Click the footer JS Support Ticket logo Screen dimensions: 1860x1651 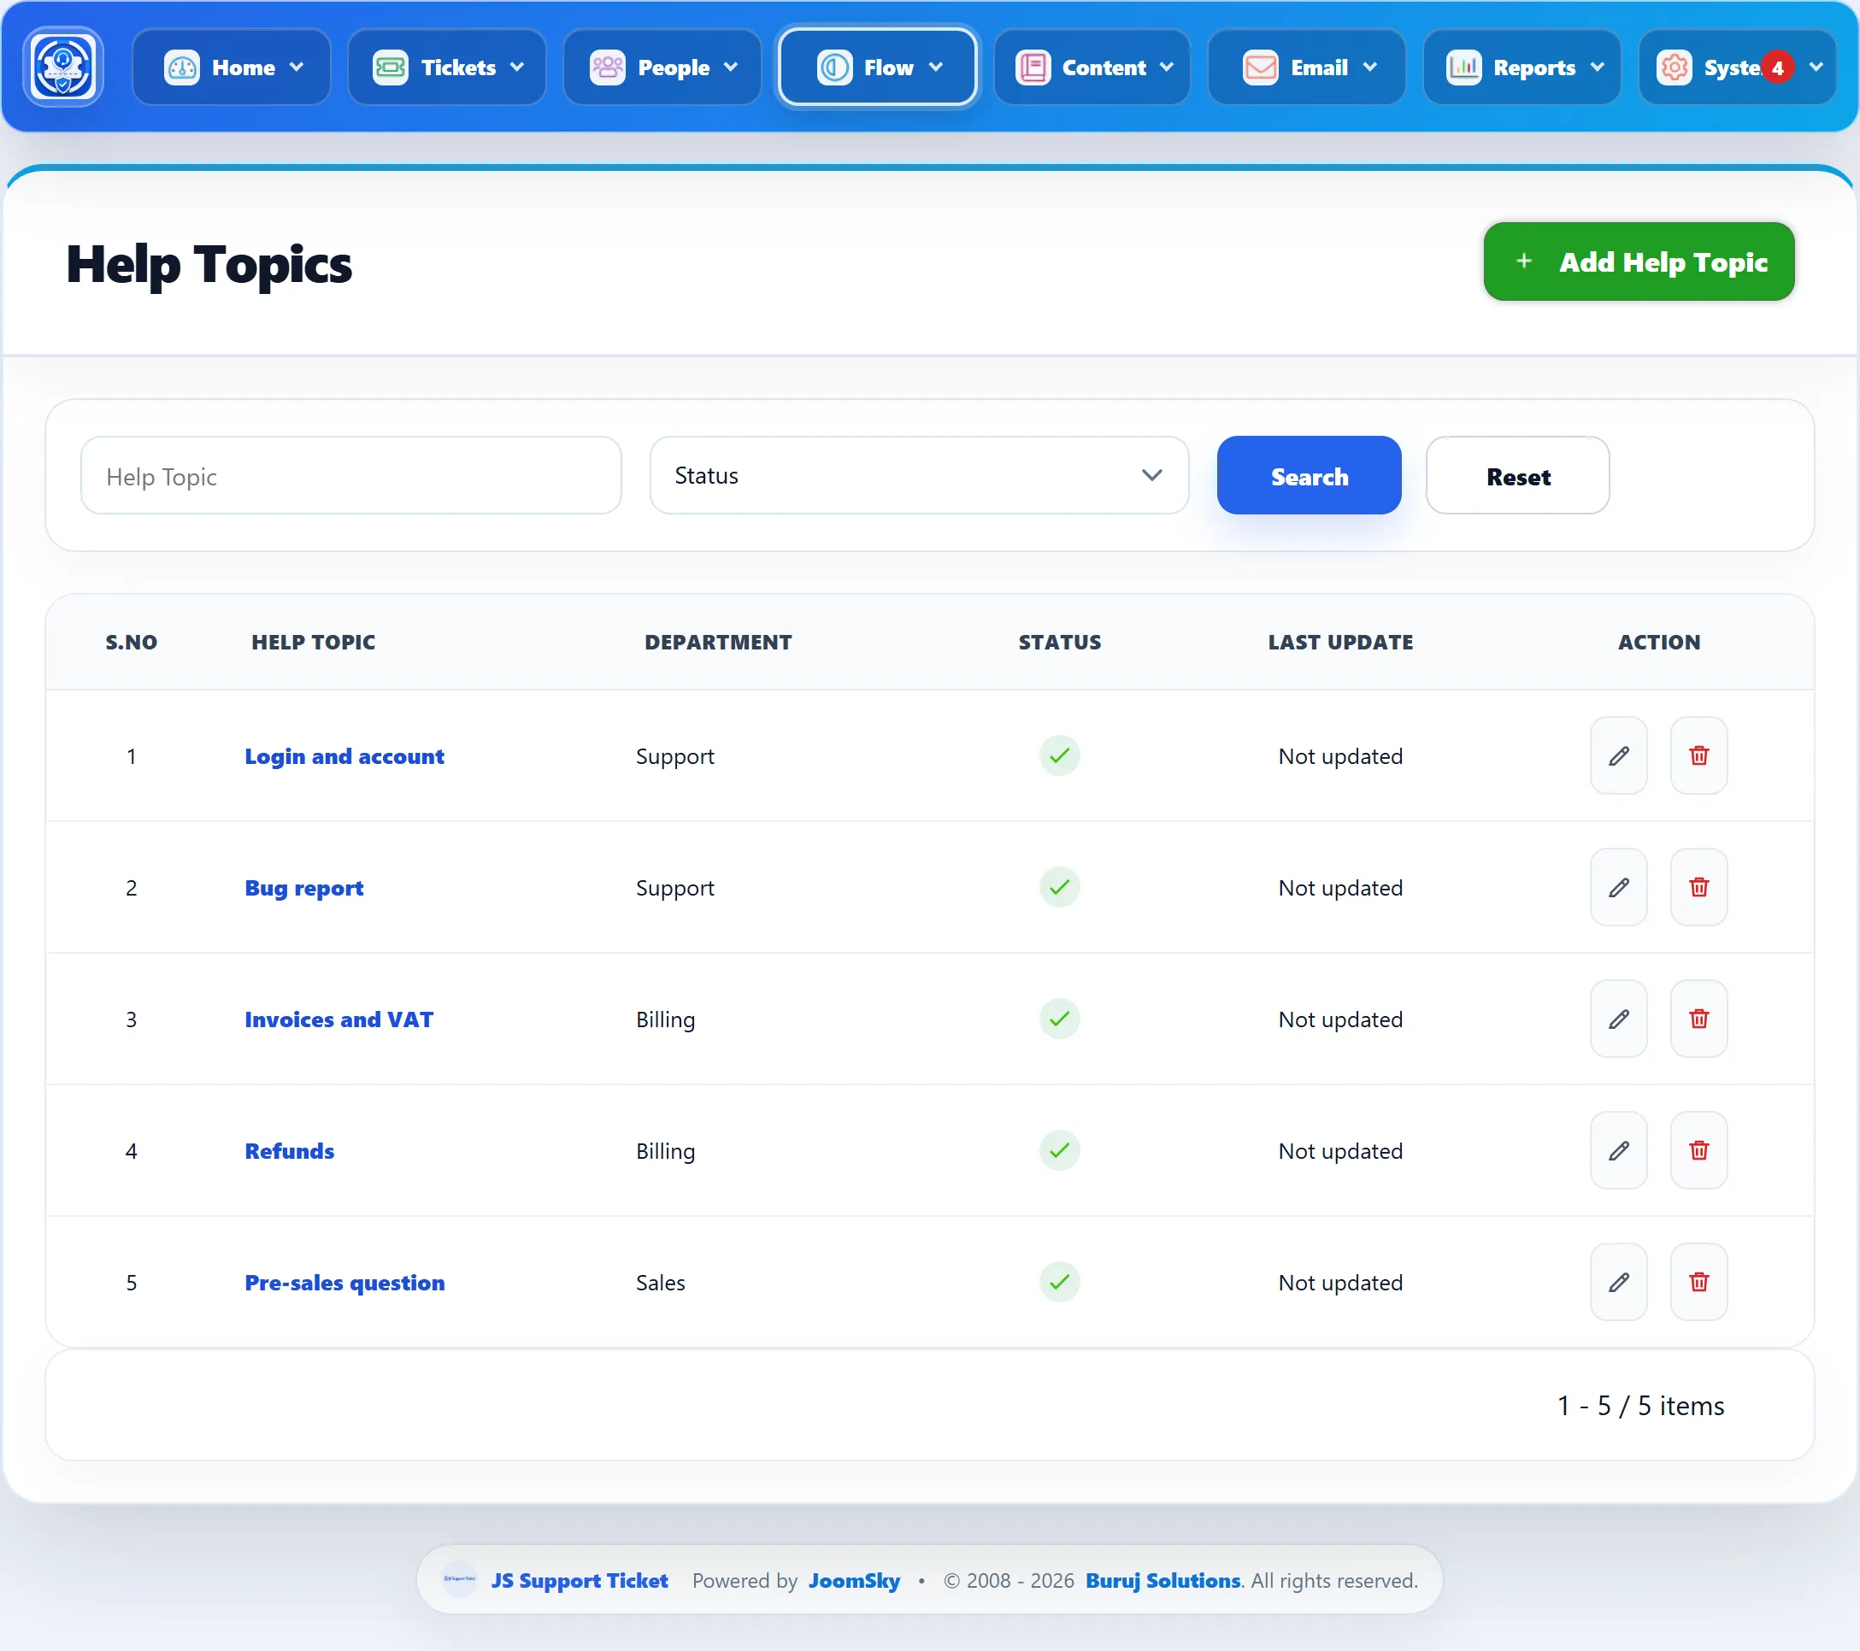coord(460,1579)
